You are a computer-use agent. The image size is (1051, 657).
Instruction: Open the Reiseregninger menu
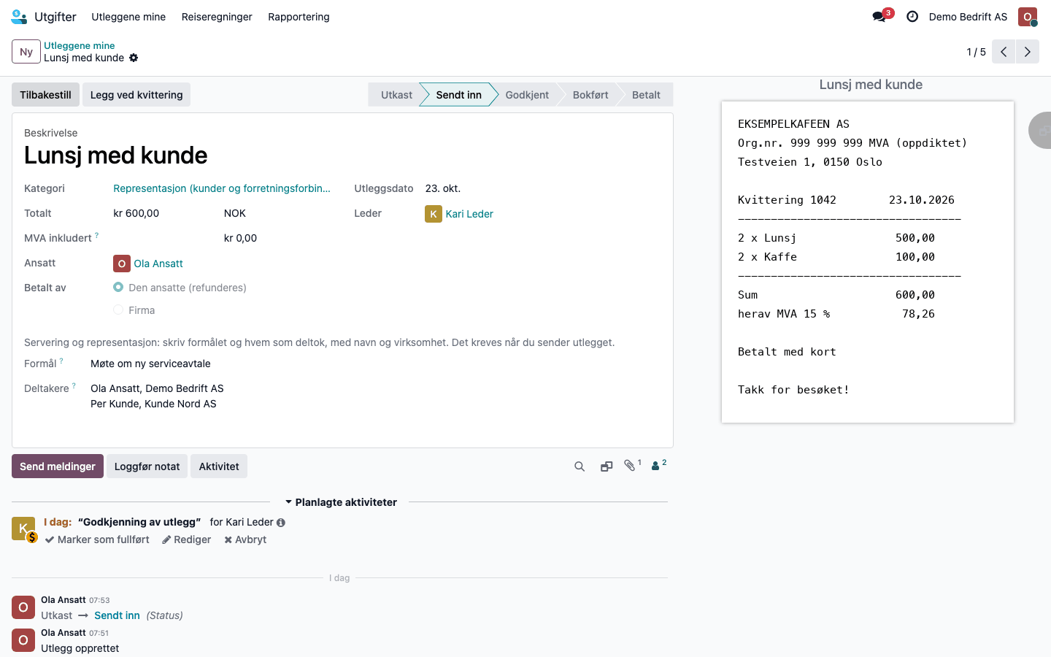pos(217,17)
